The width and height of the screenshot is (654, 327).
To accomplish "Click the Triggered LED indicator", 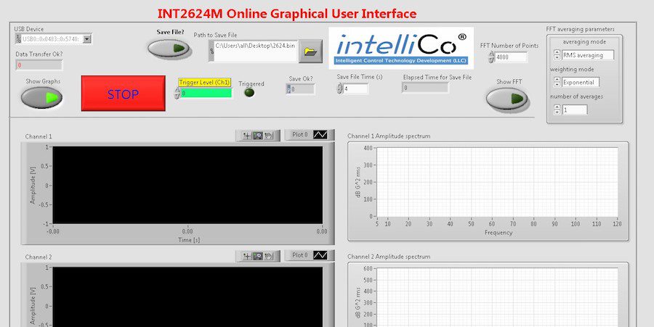I will coord(249,93).
